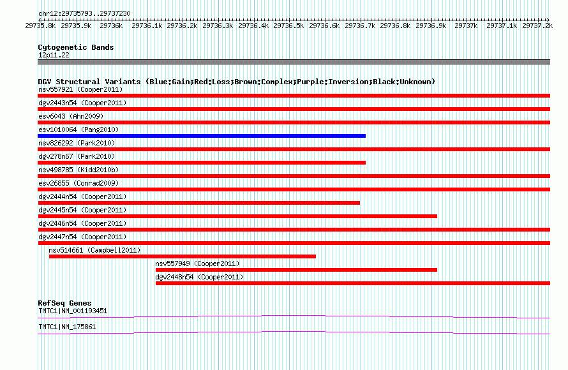Open gene TMTC1|NM_001193451 label
Screen dimensions: 568x370
(x=73, y=311)
